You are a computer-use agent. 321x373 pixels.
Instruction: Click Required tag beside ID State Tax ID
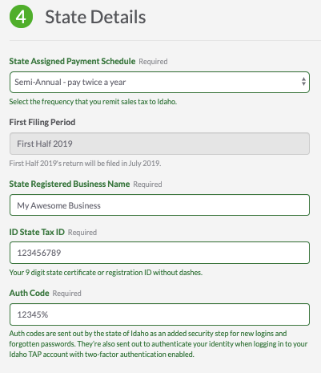(x=82, y=233)
